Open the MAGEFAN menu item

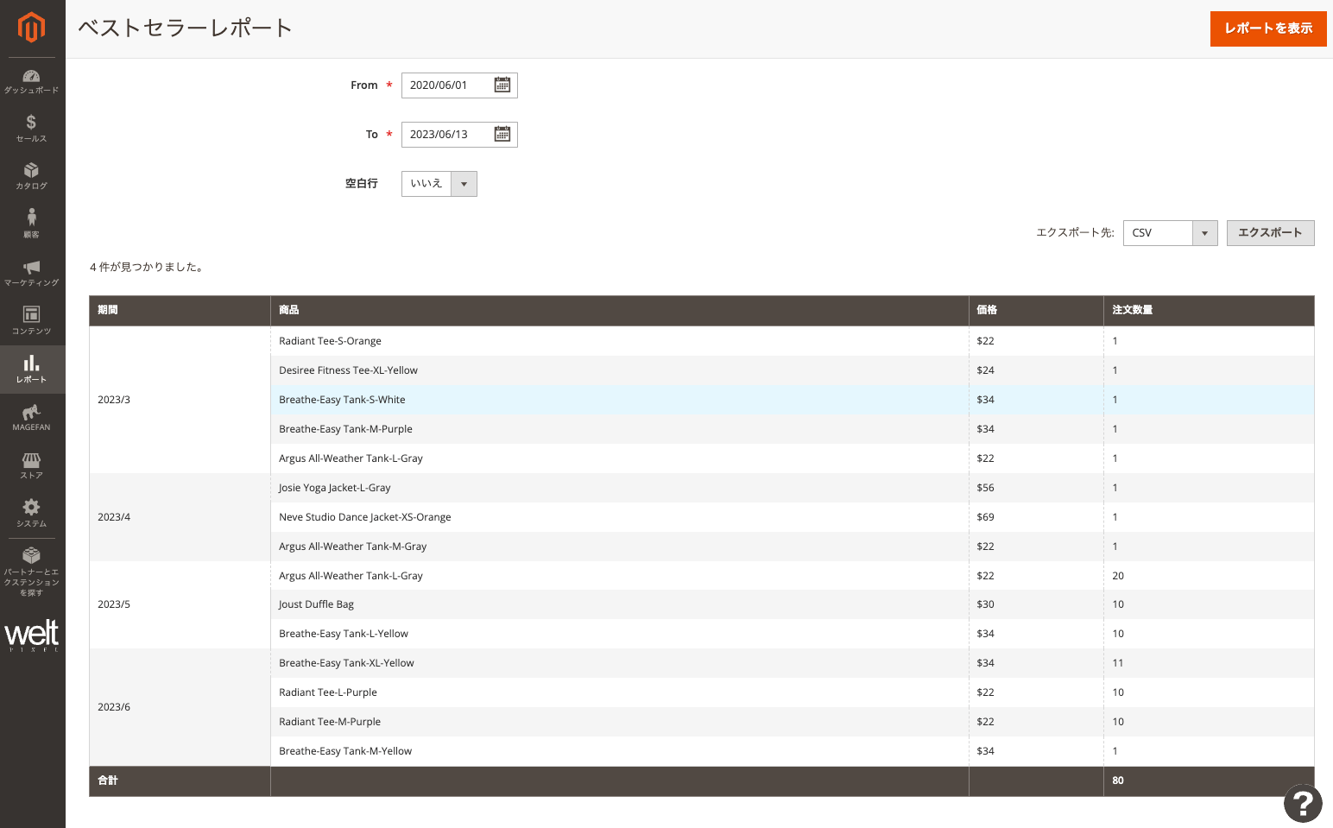31,417
